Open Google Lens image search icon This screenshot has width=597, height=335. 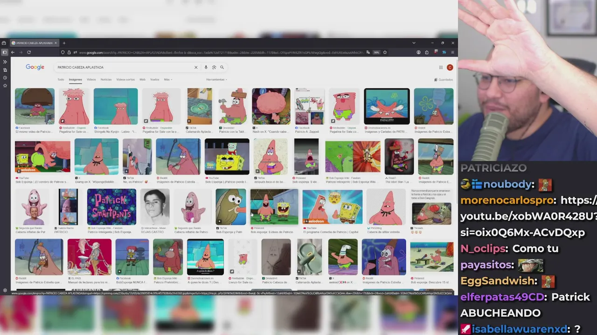click(x=214, y=67)
